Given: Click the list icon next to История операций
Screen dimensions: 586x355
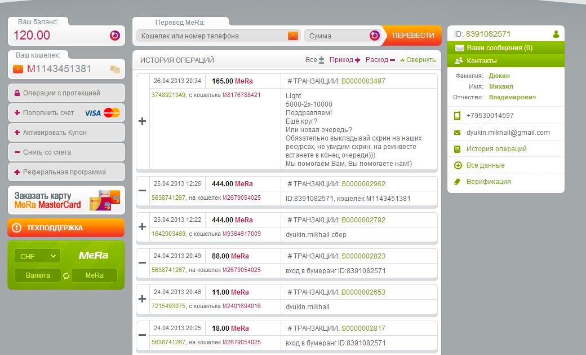Looking at the screenshot, I should point(457,149).
